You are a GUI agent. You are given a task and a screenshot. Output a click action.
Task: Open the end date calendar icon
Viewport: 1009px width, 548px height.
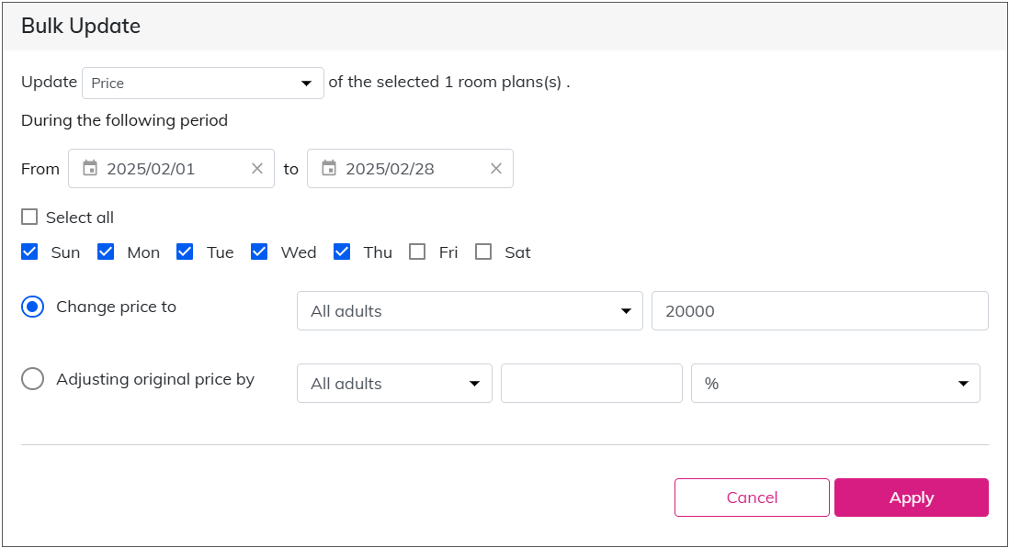point(329,168)
